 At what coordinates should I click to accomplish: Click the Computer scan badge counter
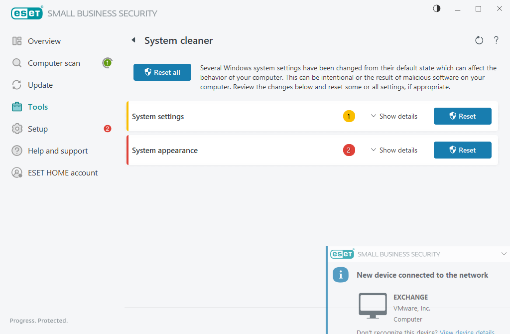pos(107,63)
